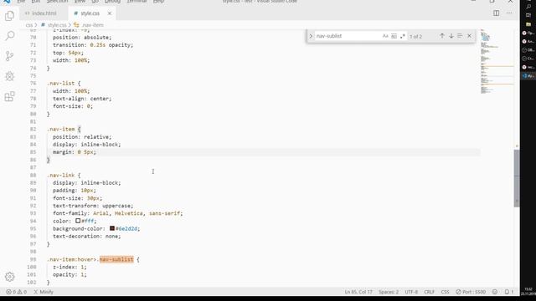The width and height of the screenshot is (536, 301).
Task: Open the Debug view in activity bar
Action: [x=9, y=76]
